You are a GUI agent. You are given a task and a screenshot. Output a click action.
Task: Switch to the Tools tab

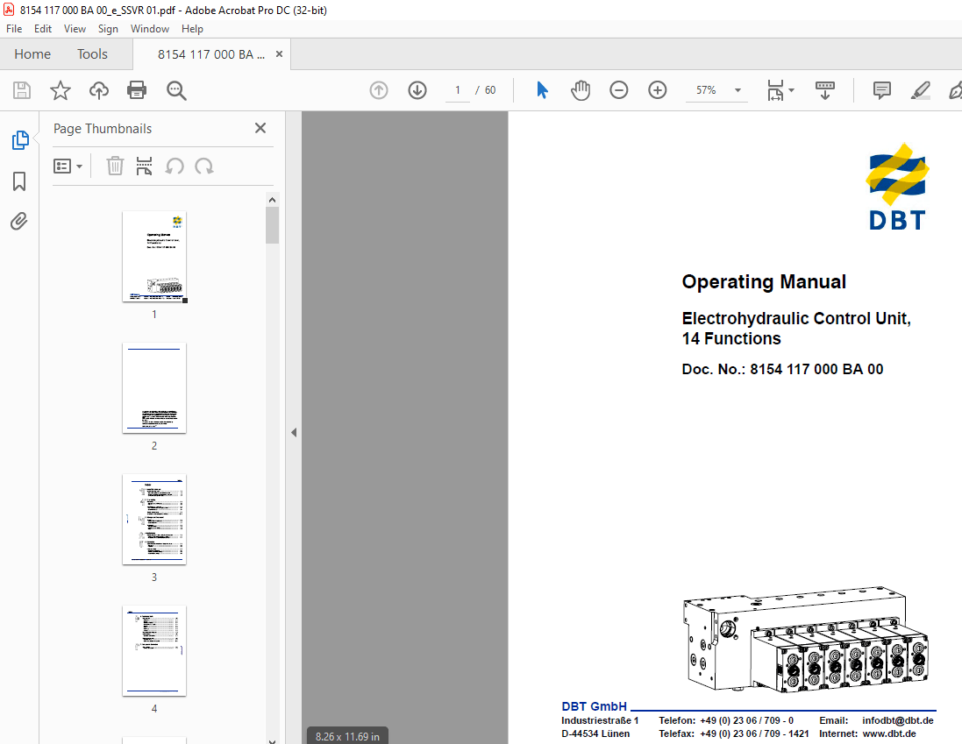(92, 53)
